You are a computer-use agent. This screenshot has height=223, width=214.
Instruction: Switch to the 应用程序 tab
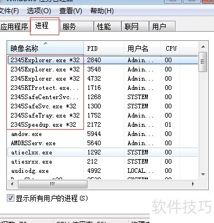tap(14, 27)
